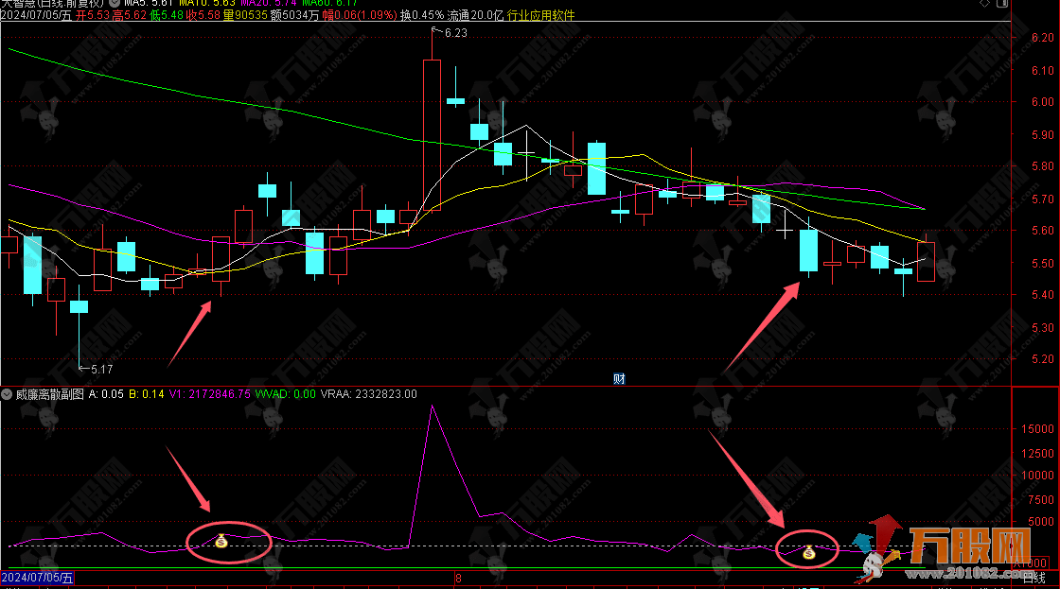Viewport: 1060px width, 589px height.
Task: Click the 5.50 price axis label
Action: coord(1042,264)
